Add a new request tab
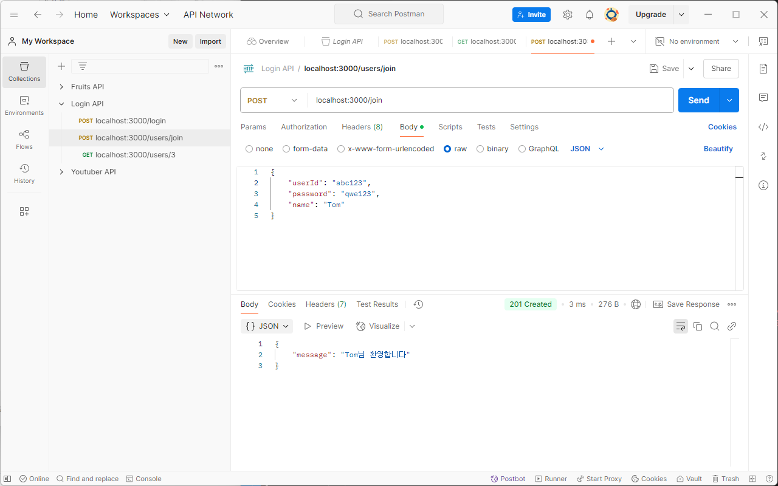The height and width of the screenshot is (486, 778). (611, 41)
